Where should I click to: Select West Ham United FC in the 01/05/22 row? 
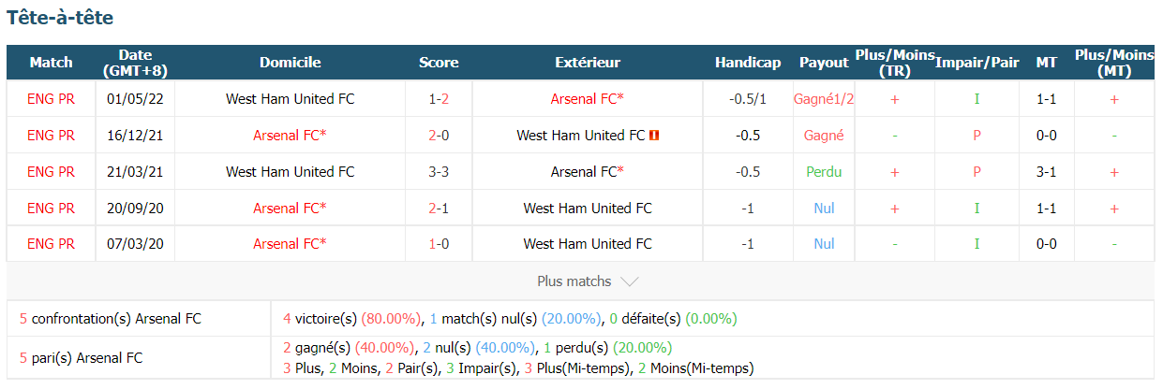pyautogui.click(x=290, y=98)
